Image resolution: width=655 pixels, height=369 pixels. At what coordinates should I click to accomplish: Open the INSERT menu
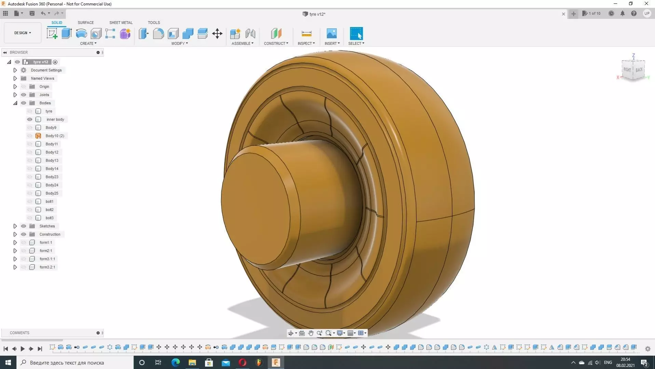[332, 43]
